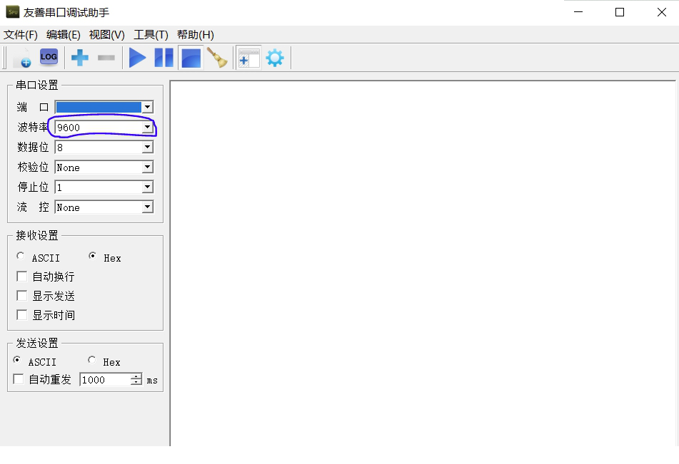Expand the 校验位 parity dropdown
The image size is (679, 464).
point(147,167)
